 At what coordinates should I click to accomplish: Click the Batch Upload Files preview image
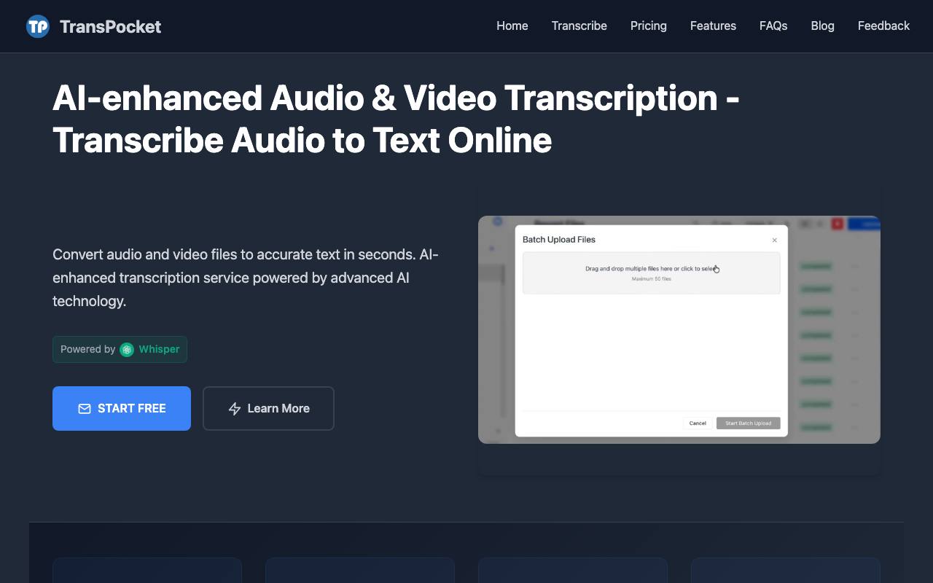(x=679, y=329)
